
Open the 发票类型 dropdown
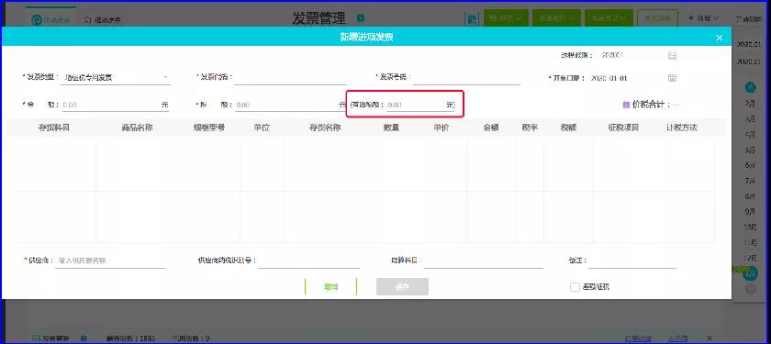point(116,78)
